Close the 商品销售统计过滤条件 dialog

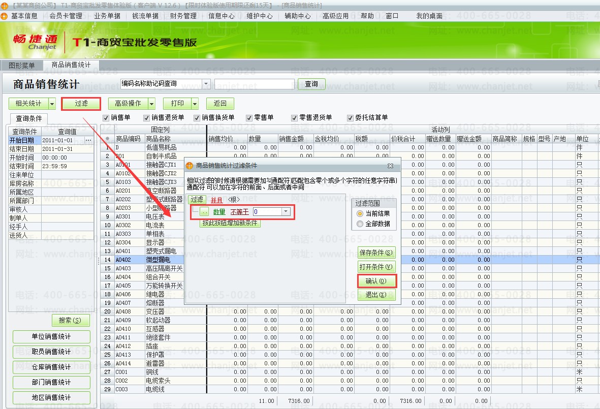pos(390,166)
